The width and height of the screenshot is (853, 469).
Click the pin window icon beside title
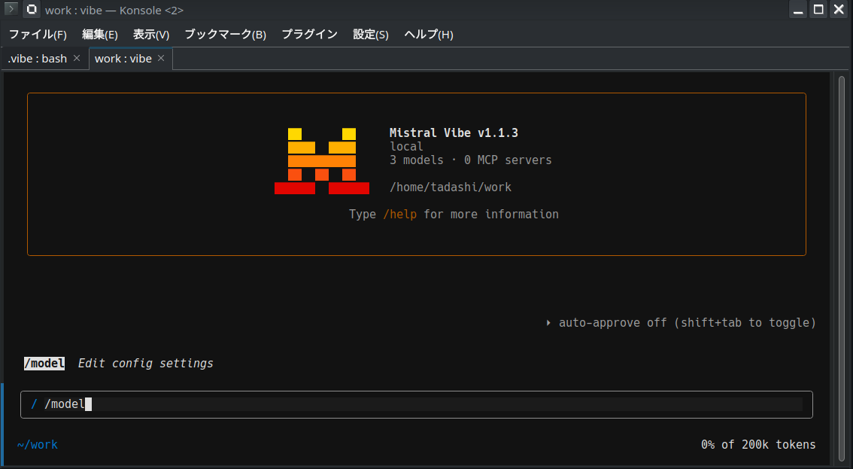(32, 9)
